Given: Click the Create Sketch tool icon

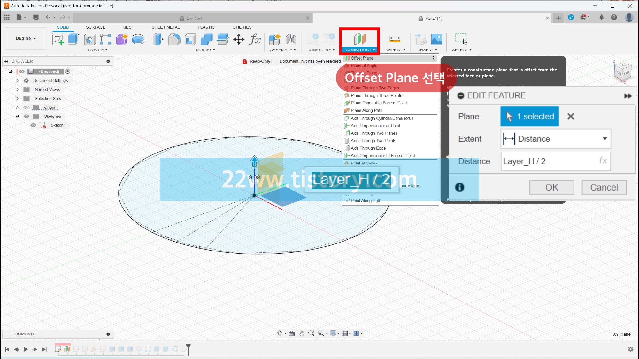Looking at the screenshot, I should pyautogui.click(x=58, y=40).
